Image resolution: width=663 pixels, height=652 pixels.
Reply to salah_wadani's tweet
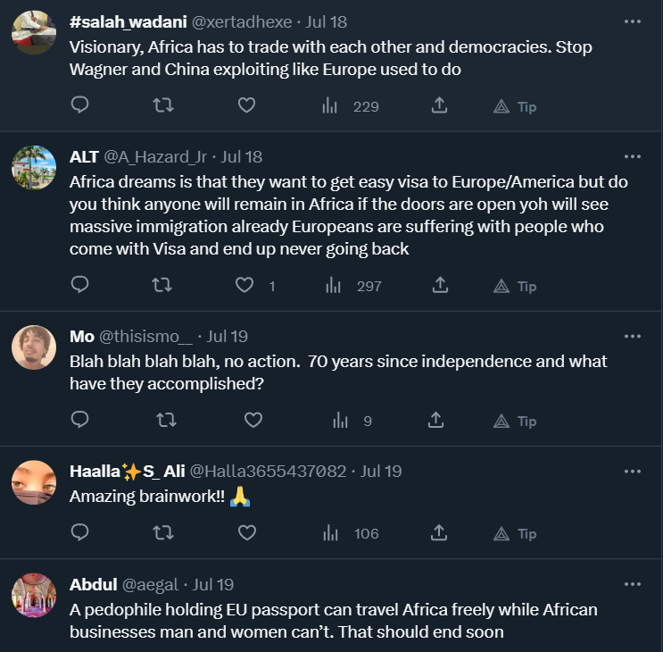coord(79,106)
